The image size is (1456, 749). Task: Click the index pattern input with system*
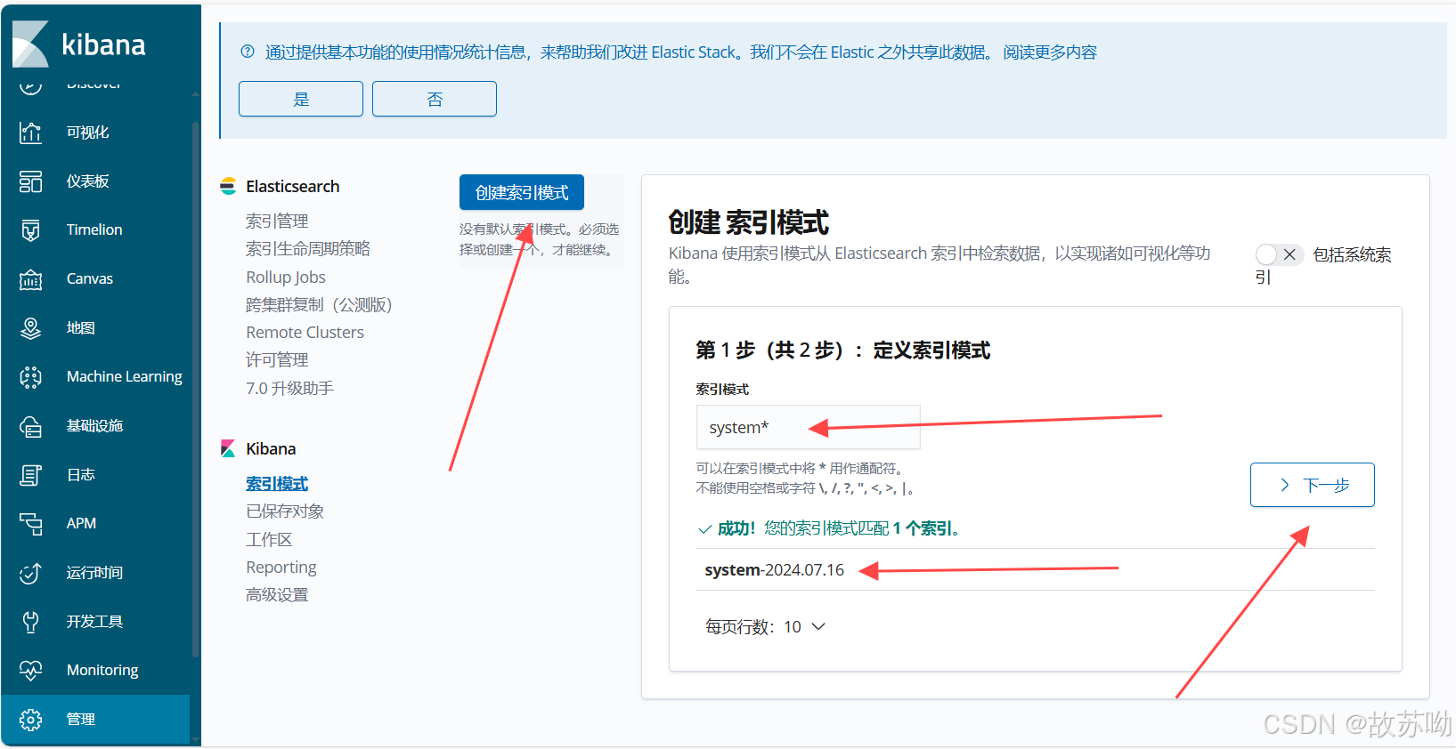tap(808, 428)
